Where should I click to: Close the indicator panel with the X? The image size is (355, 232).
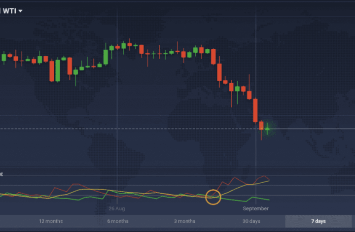[1, 174]
